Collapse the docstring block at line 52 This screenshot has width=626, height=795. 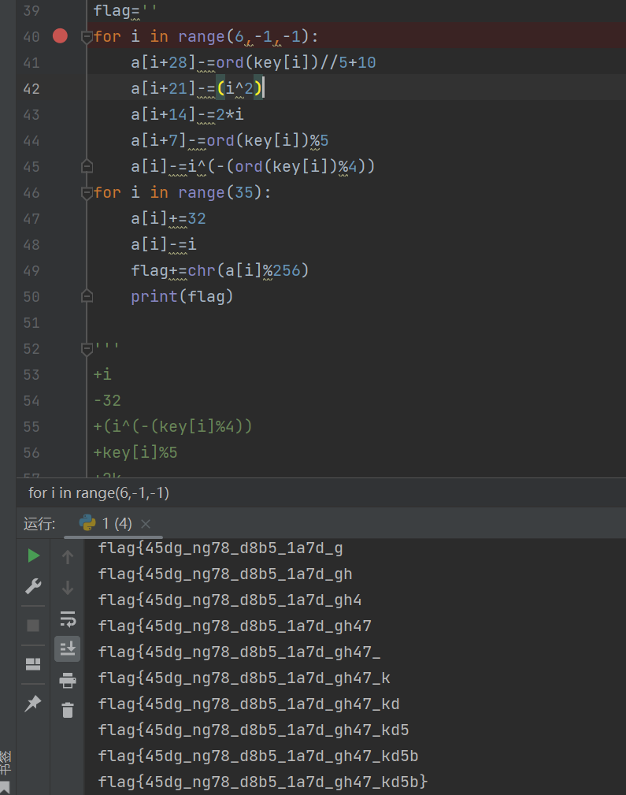tap(87, 348)
